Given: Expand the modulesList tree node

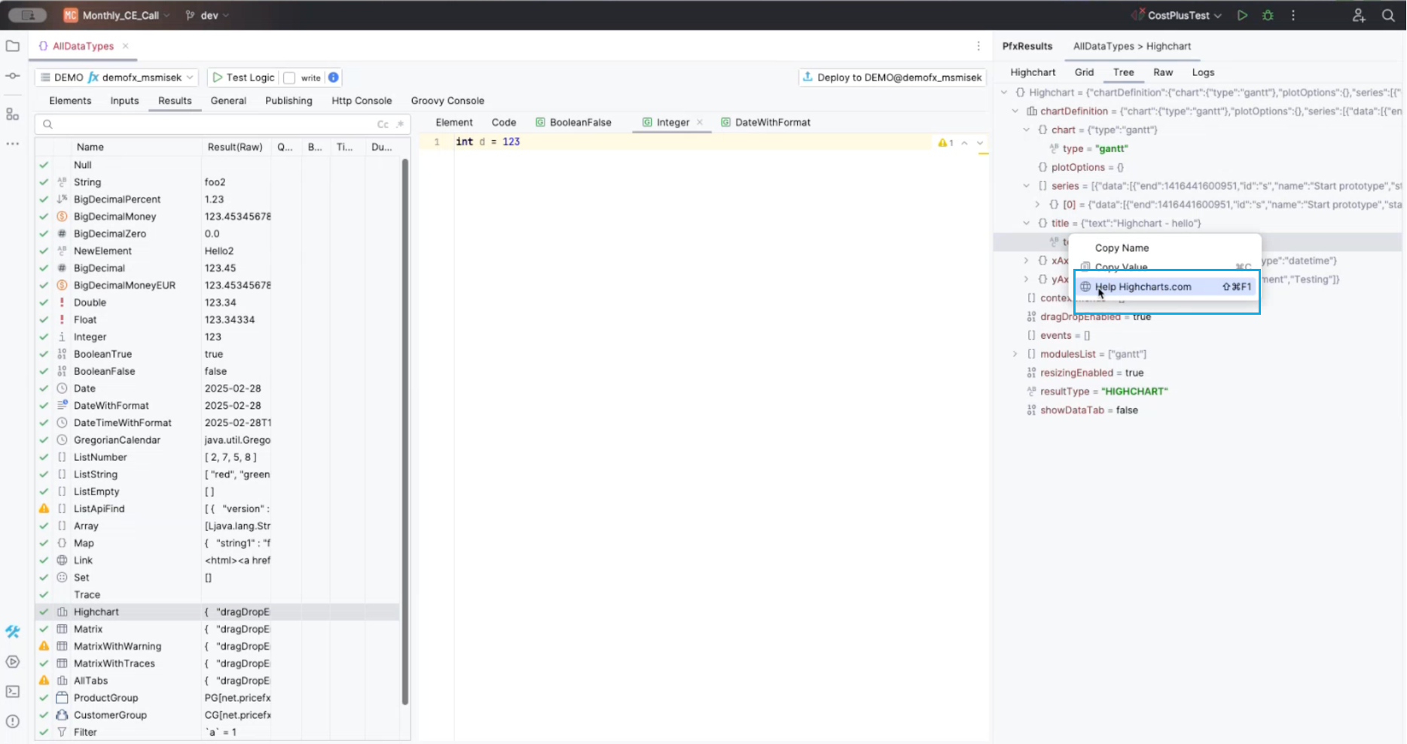Looking at the screenshot, I should point(1015,354).
